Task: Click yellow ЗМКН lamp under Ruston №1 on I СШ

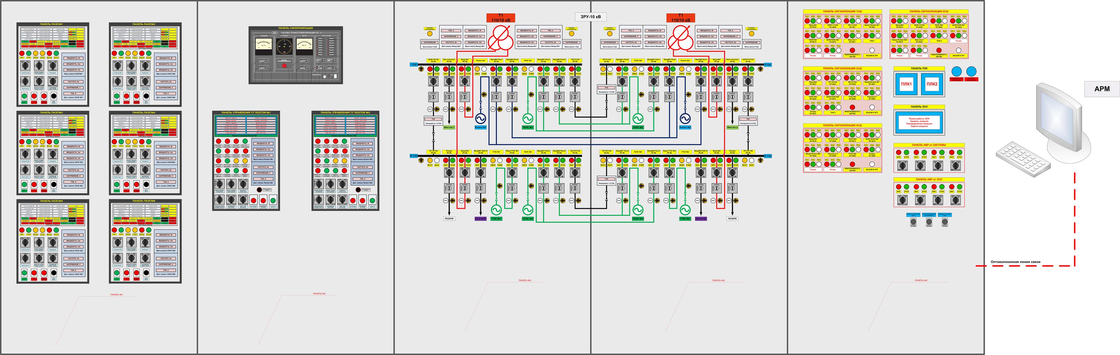Action: 477,69
